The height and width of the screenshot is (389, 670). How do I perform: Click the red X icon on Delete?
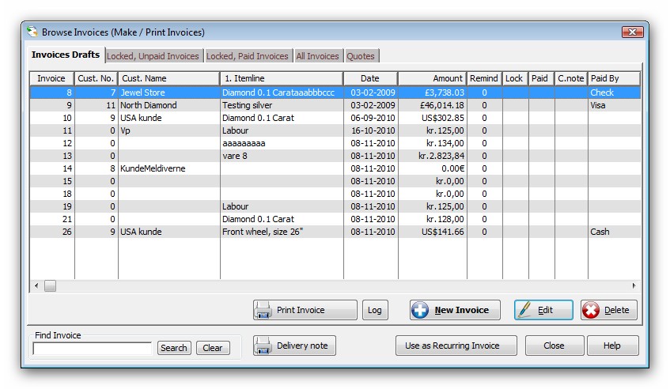(x=591, y=310)
